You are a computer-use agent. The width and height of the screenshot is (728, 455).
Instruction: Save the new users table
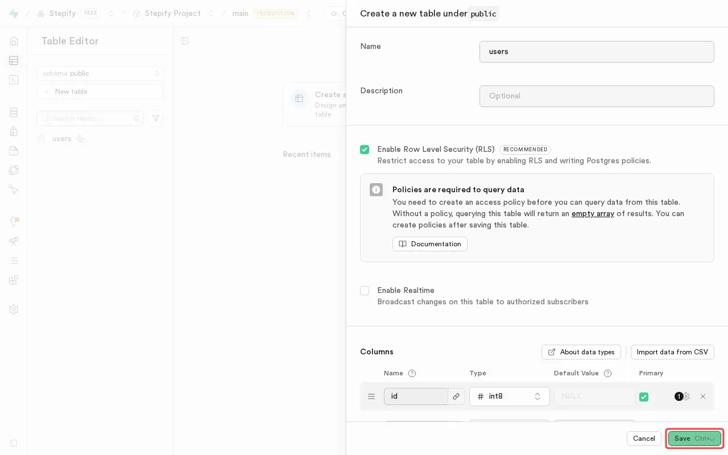(694, 439)
